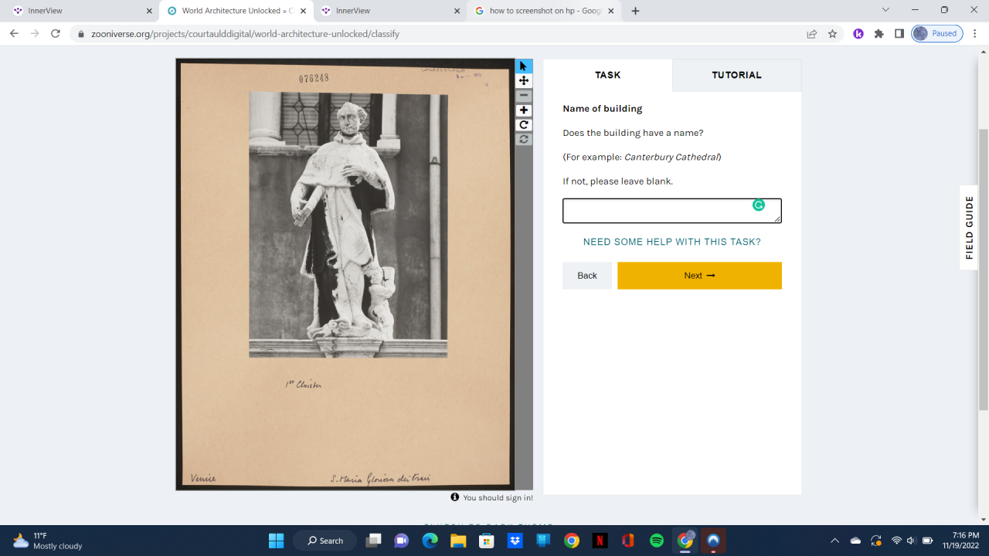Open Microsoft Office from taskbar

pyautogui.click(x=628, y=541)
